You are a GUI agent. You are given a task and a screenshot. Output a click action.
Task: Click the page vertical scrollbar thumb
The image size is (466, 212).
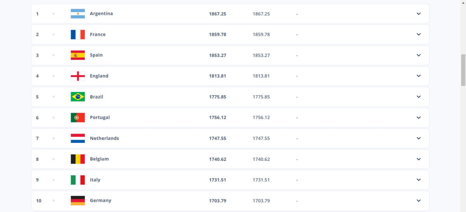click(x=463, y=70)
